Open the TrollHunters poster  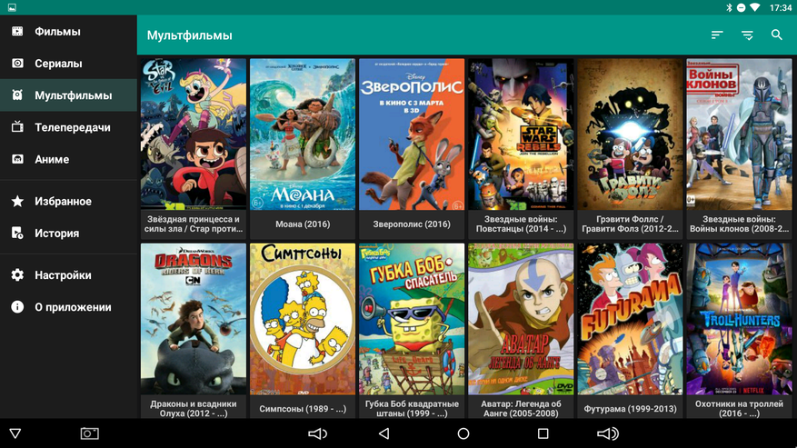tap(739, 319)
